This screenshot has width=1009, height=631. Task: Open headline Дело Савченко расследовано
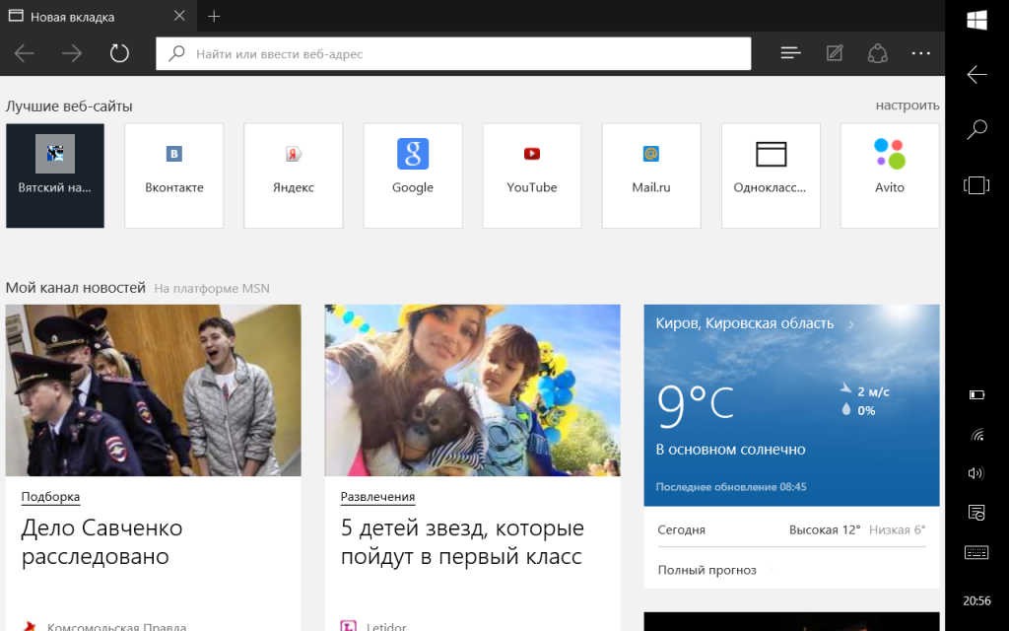(102, 541)
